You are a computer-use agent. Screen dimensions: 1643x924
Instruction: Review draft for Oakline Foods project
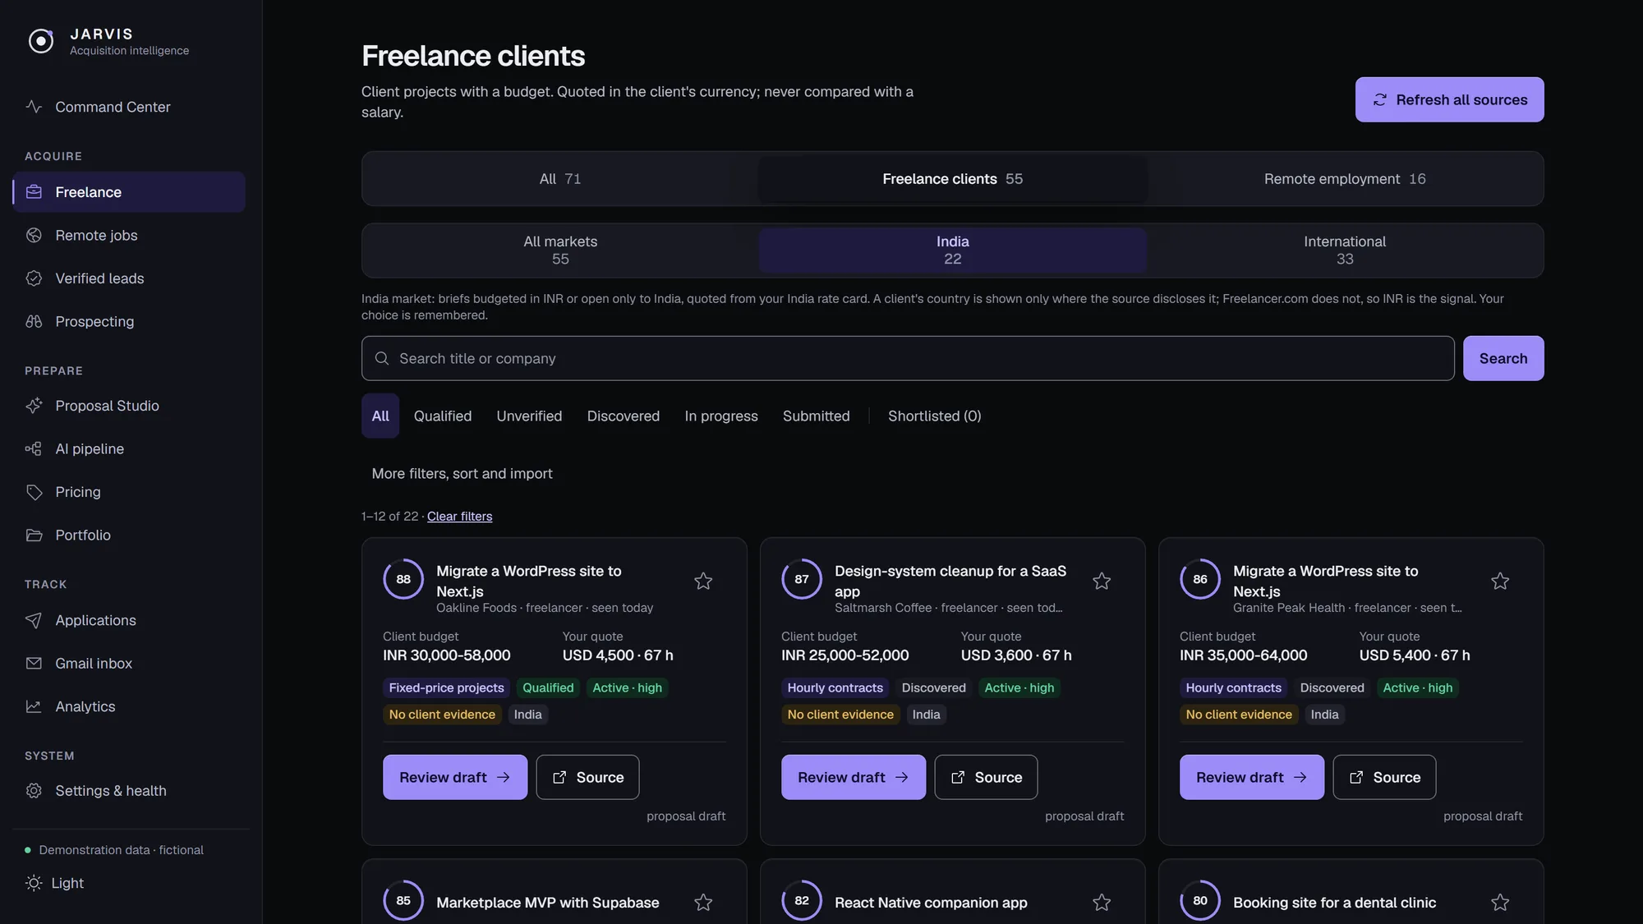455,777
